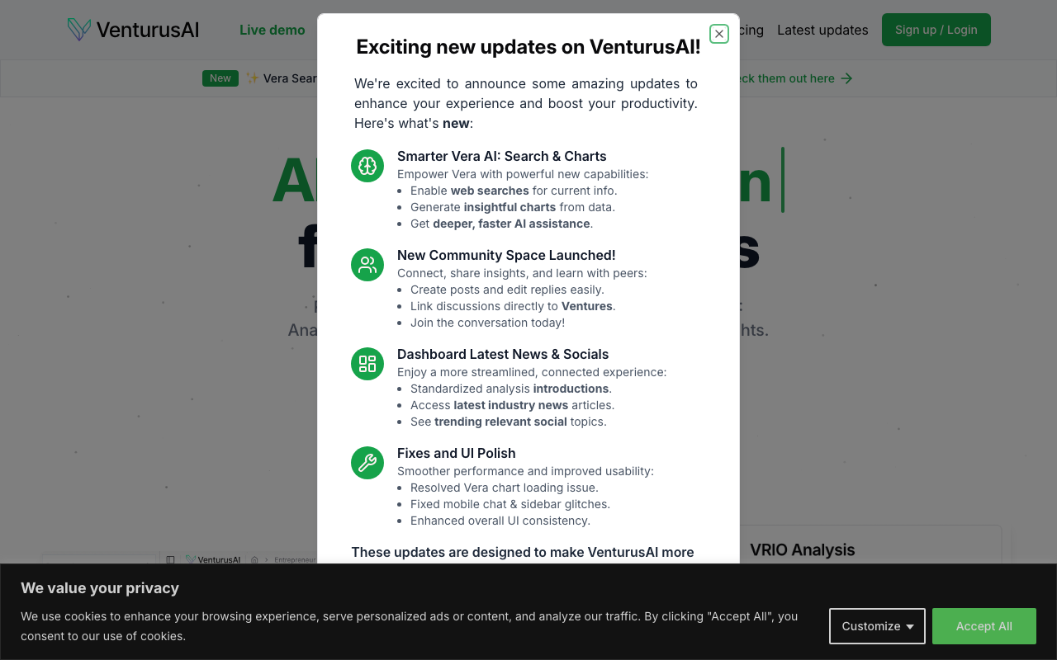
Task: Click the Smarter Vera AI heading
Action: point(502,156)
